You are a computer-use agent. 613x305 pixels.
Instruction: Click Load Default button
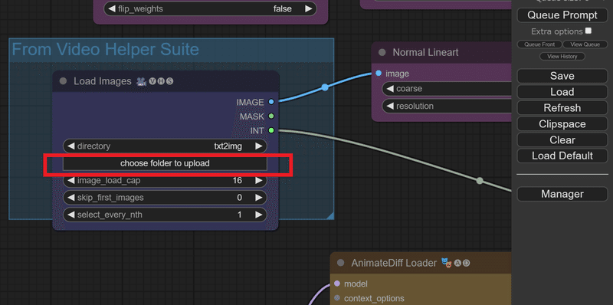[x=562, y=156]
